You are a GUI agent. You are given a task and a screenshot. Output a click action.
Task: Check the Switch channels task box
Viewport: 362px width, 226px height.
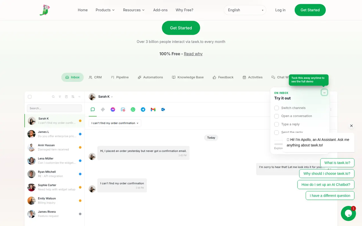tap(277, 108)
